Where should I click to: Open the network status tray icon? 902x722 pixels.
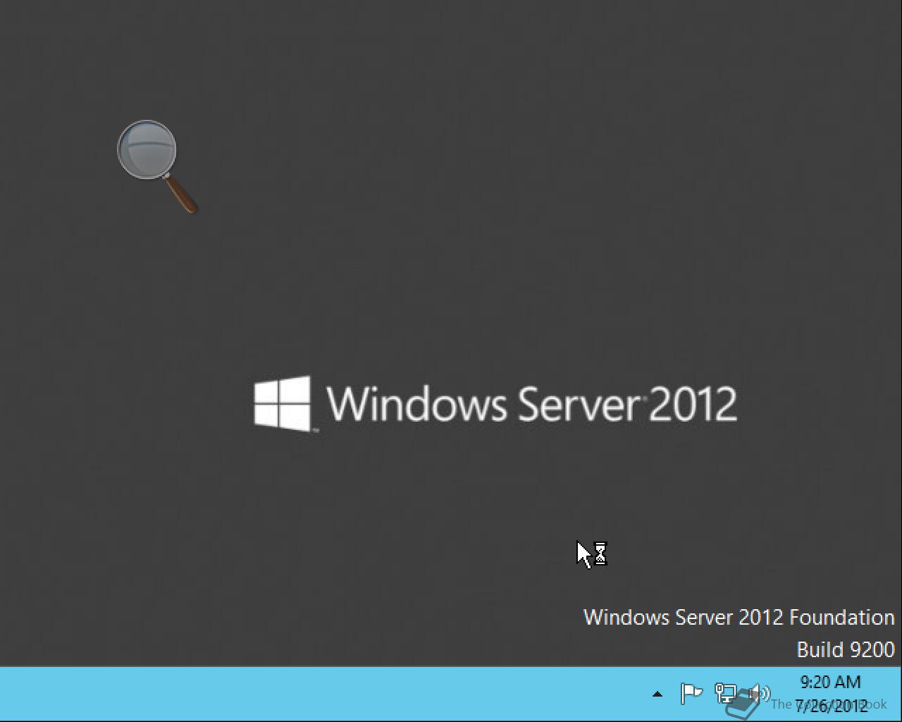[726, 694]
